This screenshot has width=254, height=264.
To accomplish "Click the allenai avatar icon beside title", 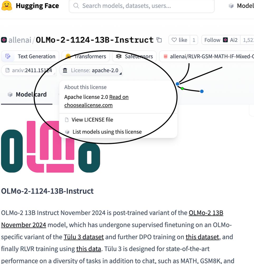I will click(x=4, y=40).
